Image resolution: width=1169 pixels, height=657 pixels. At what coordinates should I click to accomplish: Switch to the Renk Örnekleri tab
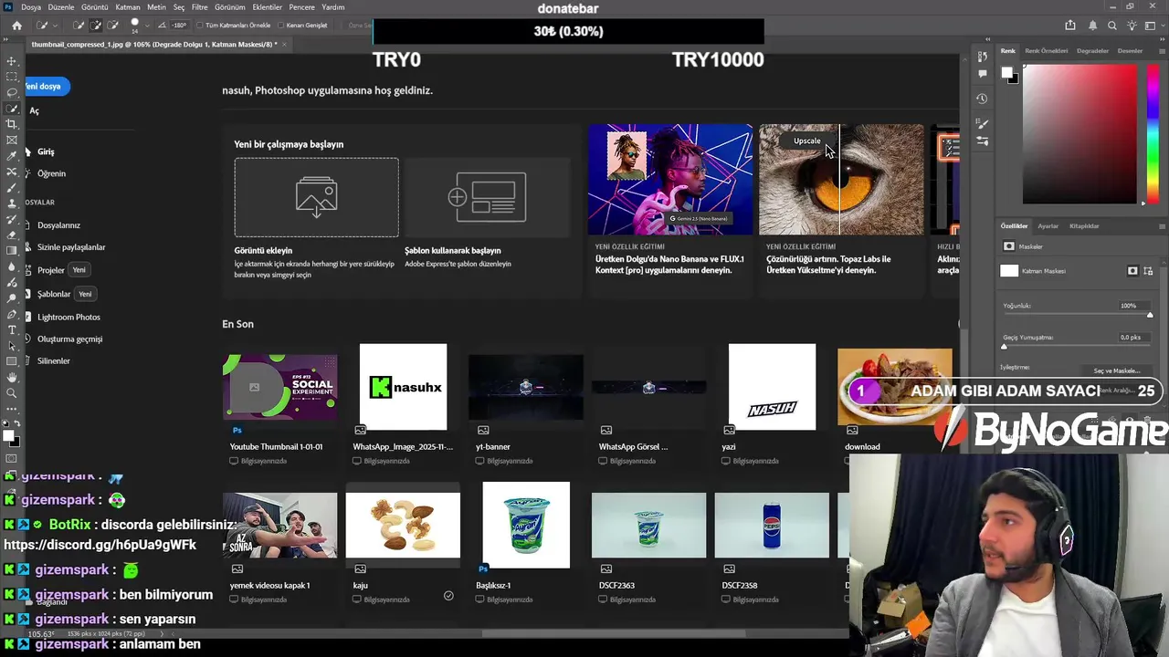pyautogui.click(x=1047, y=51)
